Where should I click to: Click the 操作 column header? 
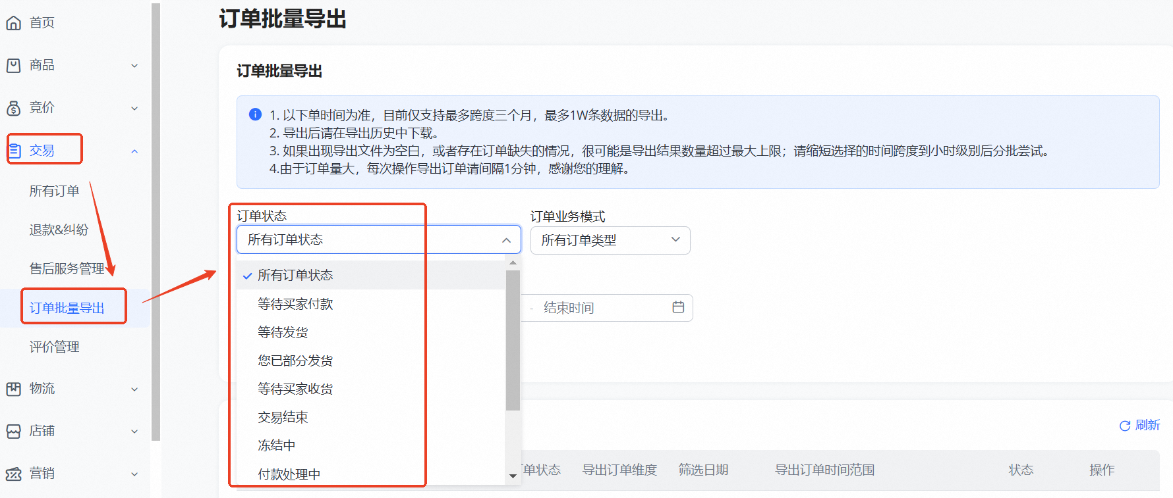[1102, 470]
